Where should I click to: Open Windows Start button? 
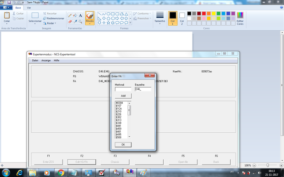(x=6, y=173)
